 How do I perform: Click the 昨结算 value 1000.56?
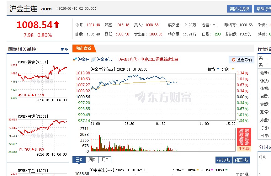coord(246,25)
